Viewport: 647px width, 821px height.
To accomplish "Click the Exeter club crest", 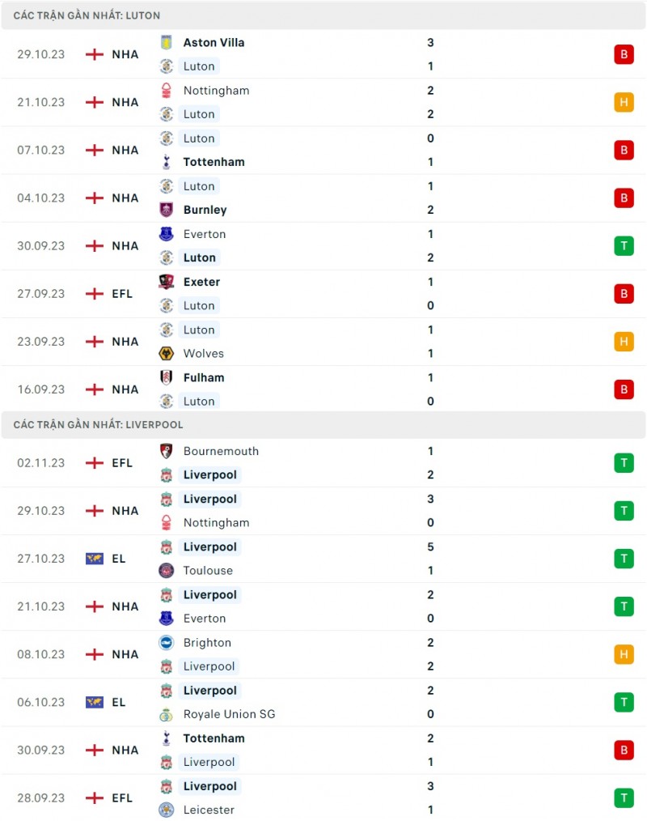I will [x=167, y=282].
